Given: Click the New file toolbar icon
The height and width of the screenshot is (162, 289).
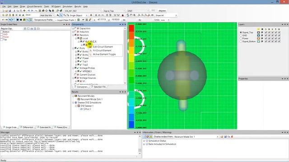Looking at the screenshot, I should pos(3,11).
